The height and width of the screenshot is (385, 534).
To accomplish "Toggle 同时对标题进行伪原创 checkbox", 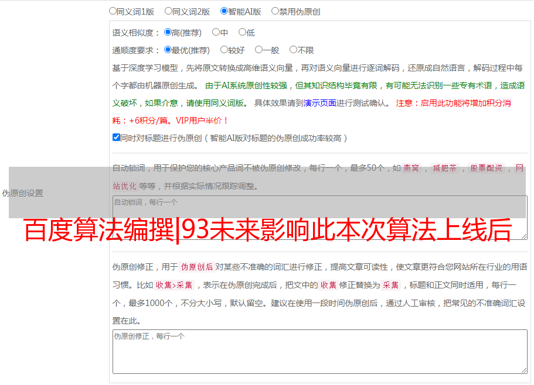I will click(x=116, y=137).
